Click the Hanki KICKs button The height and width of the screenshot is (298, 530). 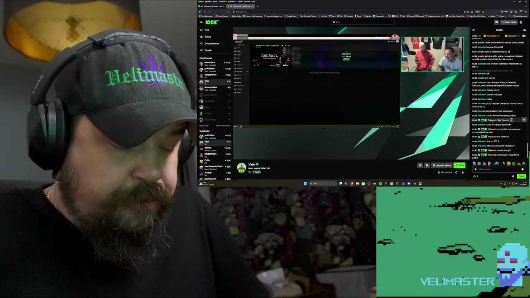pos(508,22)
